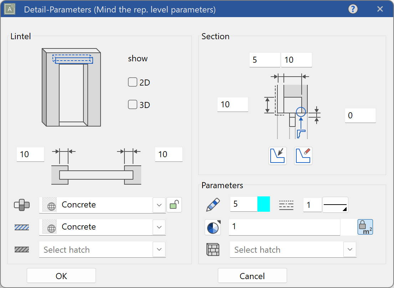Image resolution: width=394 pixels, height=288 pixels.
Task: Click the pick profile from drawing icon
Action: (277, 156)
